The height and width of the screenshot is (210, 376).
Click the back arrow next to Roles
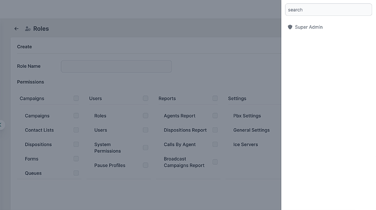coord(16,29)
